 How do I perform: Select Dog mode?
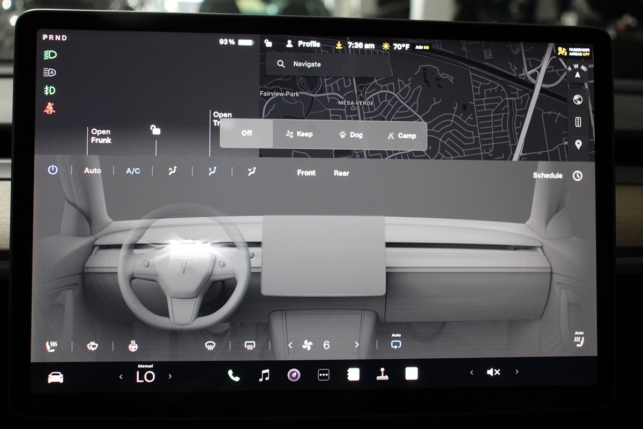(x=351, y=135)
